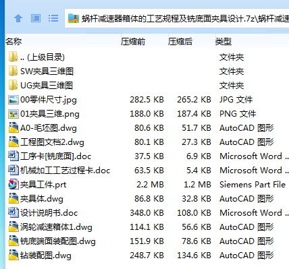Switch to icon view mode
The height and width of the screenshot is (269, 289).
coord(36,18)
